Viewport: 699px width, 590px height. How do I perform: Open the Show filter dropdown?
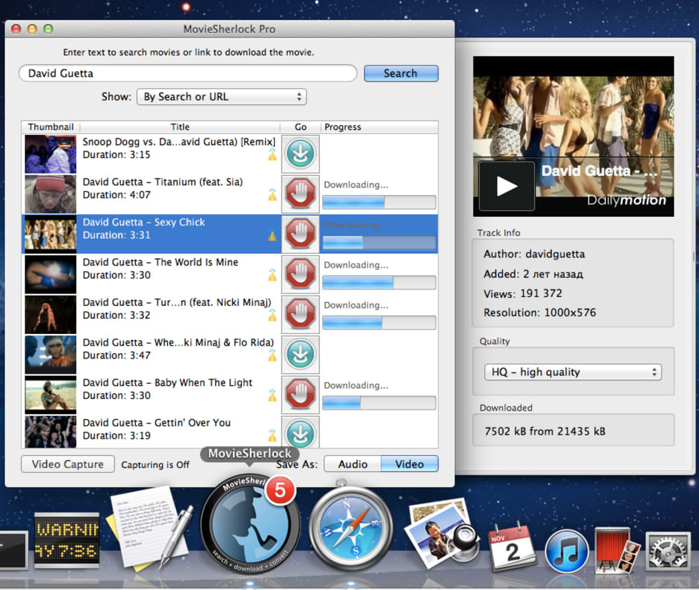point(221,97)
